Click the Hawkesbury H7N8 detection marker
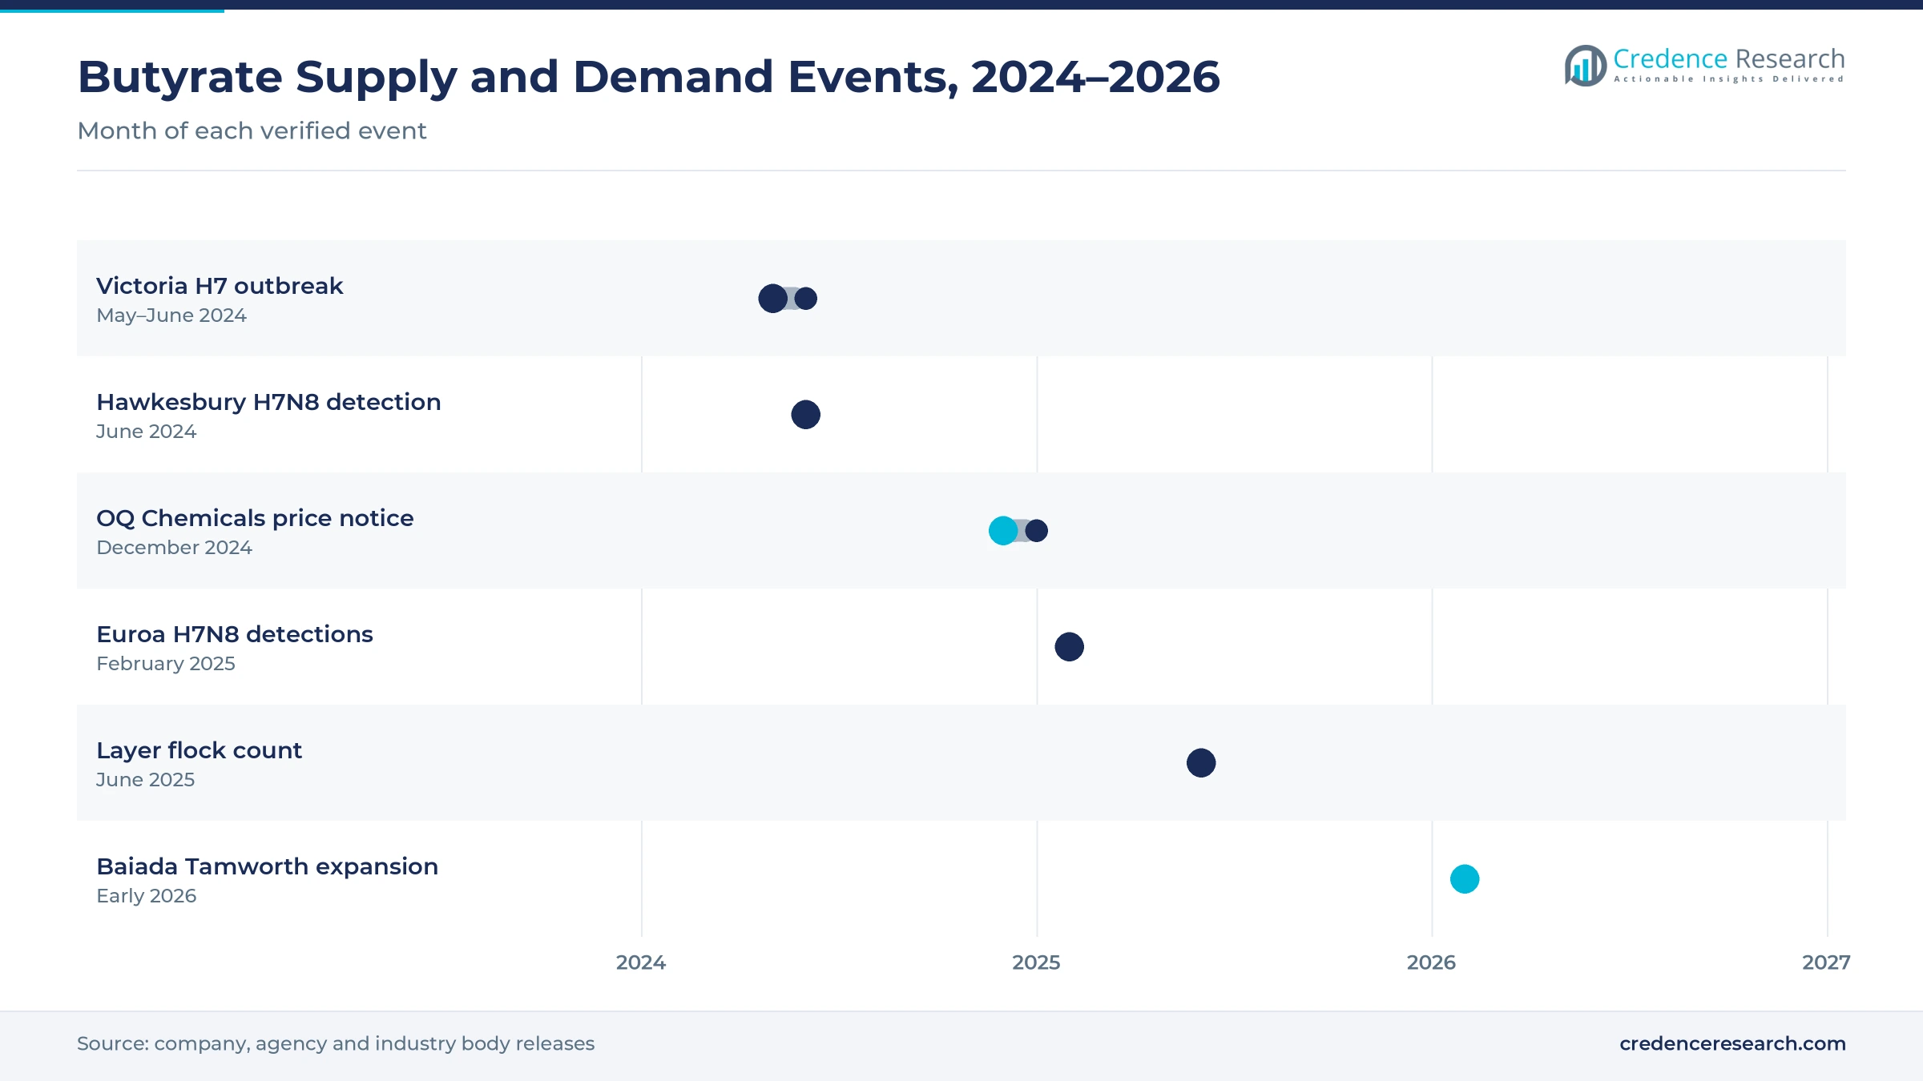Screen dimensions: 1923x1081 (805, 415)
